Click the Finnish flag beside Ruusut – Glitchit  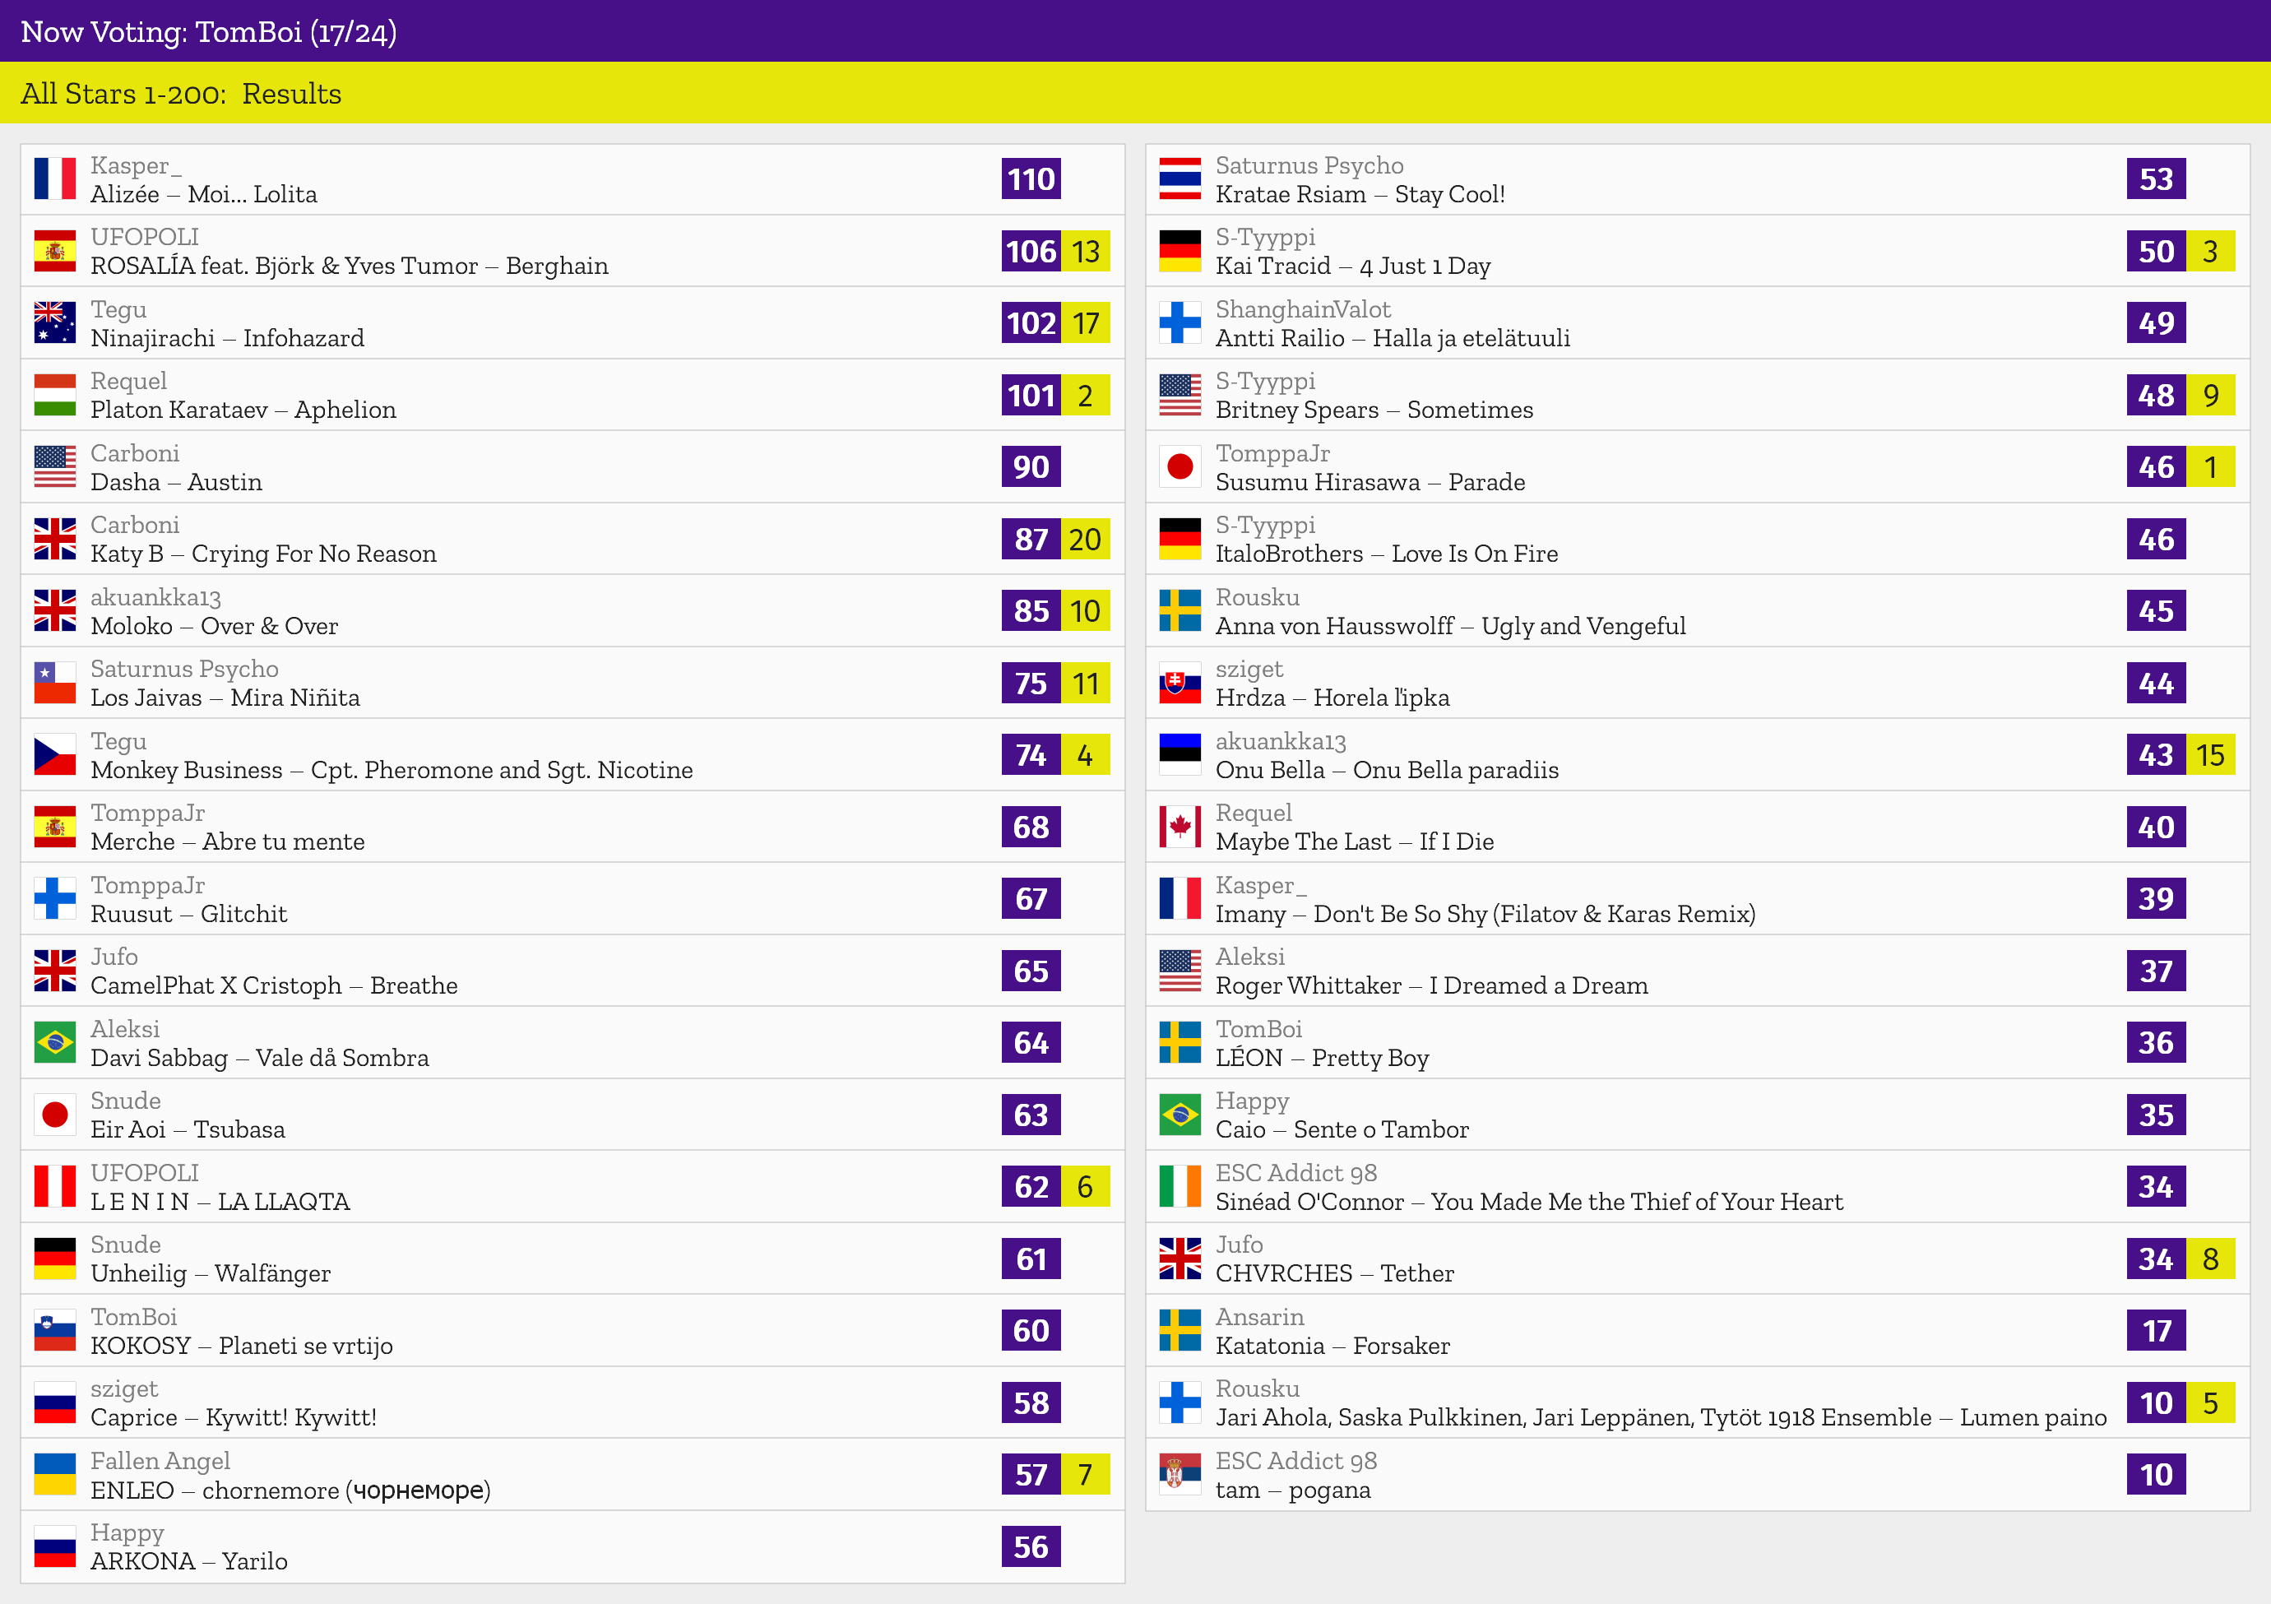54,899
